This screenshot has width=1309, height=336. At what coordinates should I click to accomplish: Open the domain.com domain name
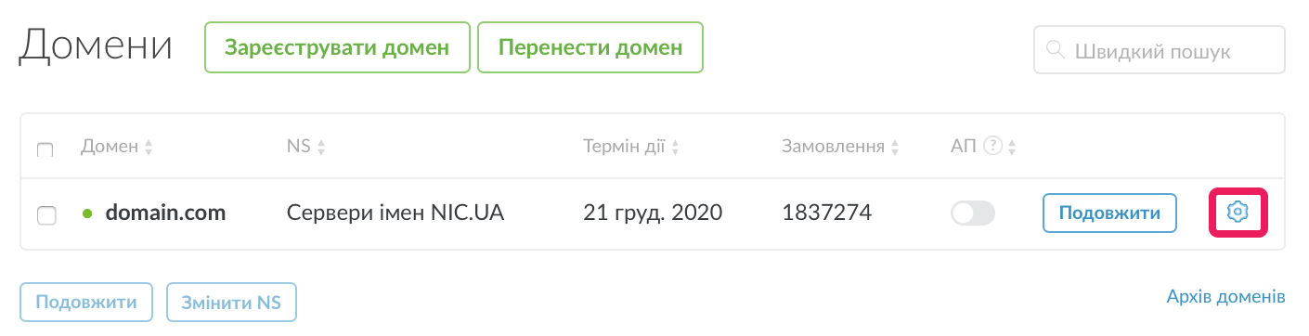(x=165, y=213)
